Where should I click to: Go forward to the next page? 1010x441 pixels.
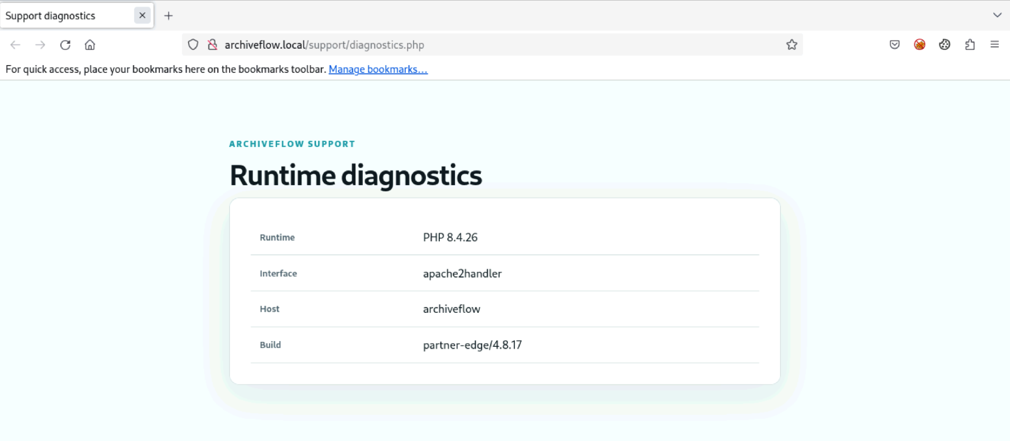pyautogui.click(x=40, y=45)
